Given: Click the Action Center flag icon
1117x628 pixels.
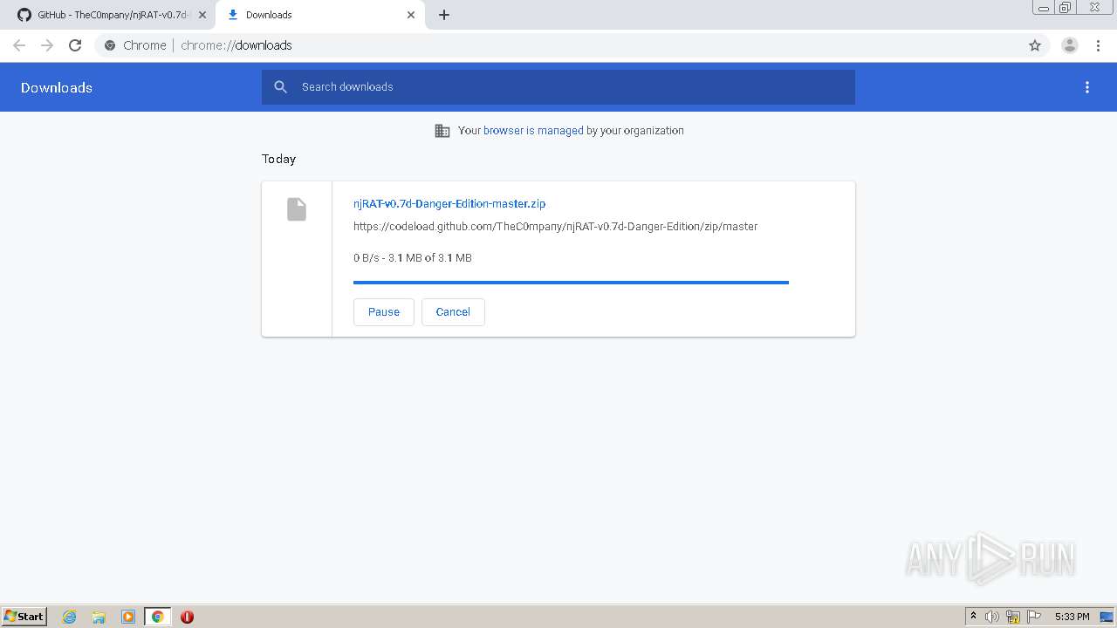Looking at the screenshot, I should point(1034,617).
